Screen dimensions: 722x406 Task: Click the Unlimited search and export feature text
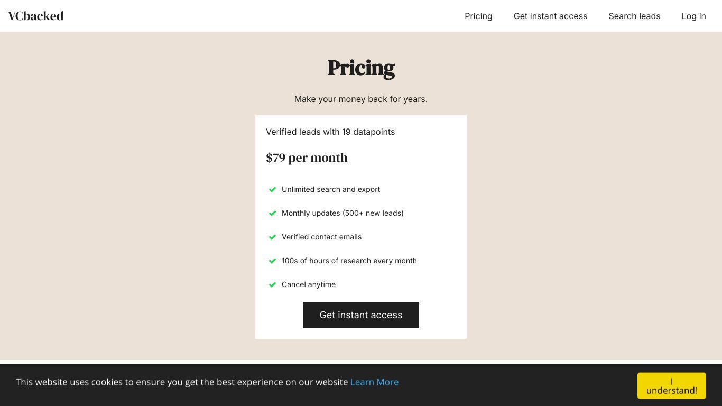click(331, 189)
